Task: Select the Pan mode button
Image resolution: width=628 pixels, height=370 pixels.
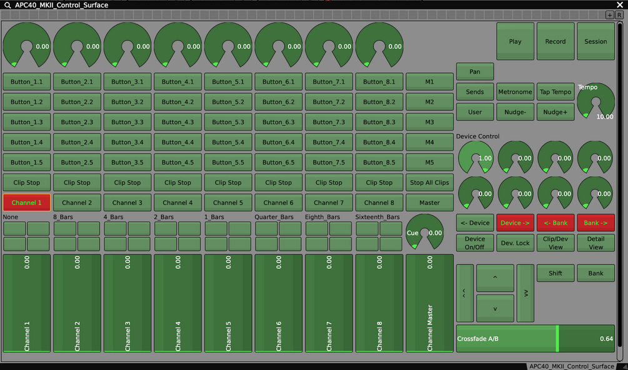Action: 475,72
